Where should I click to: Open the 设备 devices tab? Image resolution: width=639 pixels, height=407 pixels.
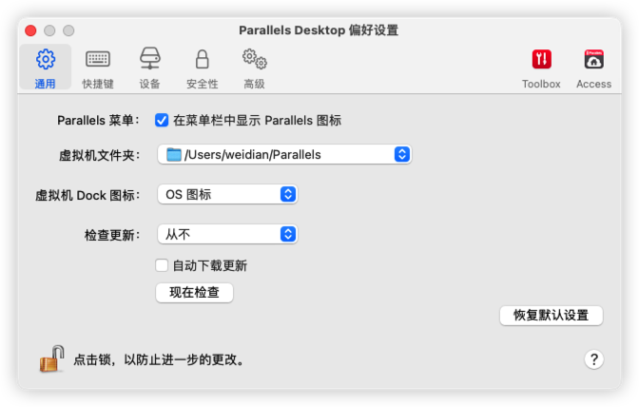coord(150,68)
